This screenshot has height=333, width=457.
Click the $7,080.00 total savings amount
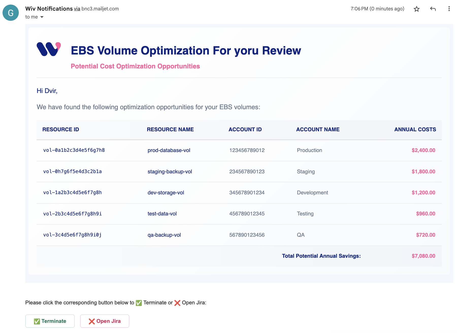pyautogui.click(x=423, y=256)
